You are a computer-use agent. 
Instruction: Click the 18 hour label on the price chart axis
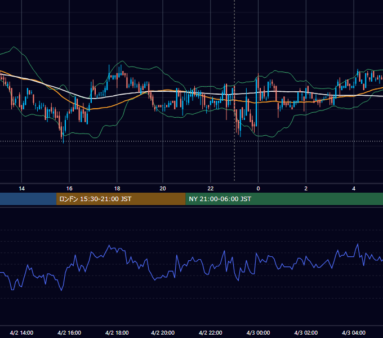(117, 189)
